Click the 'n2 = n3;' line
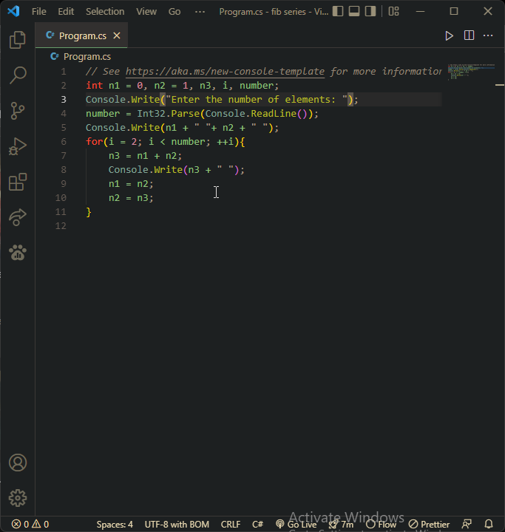This screenshot has height=532, width=505. [x=131, y=198]
